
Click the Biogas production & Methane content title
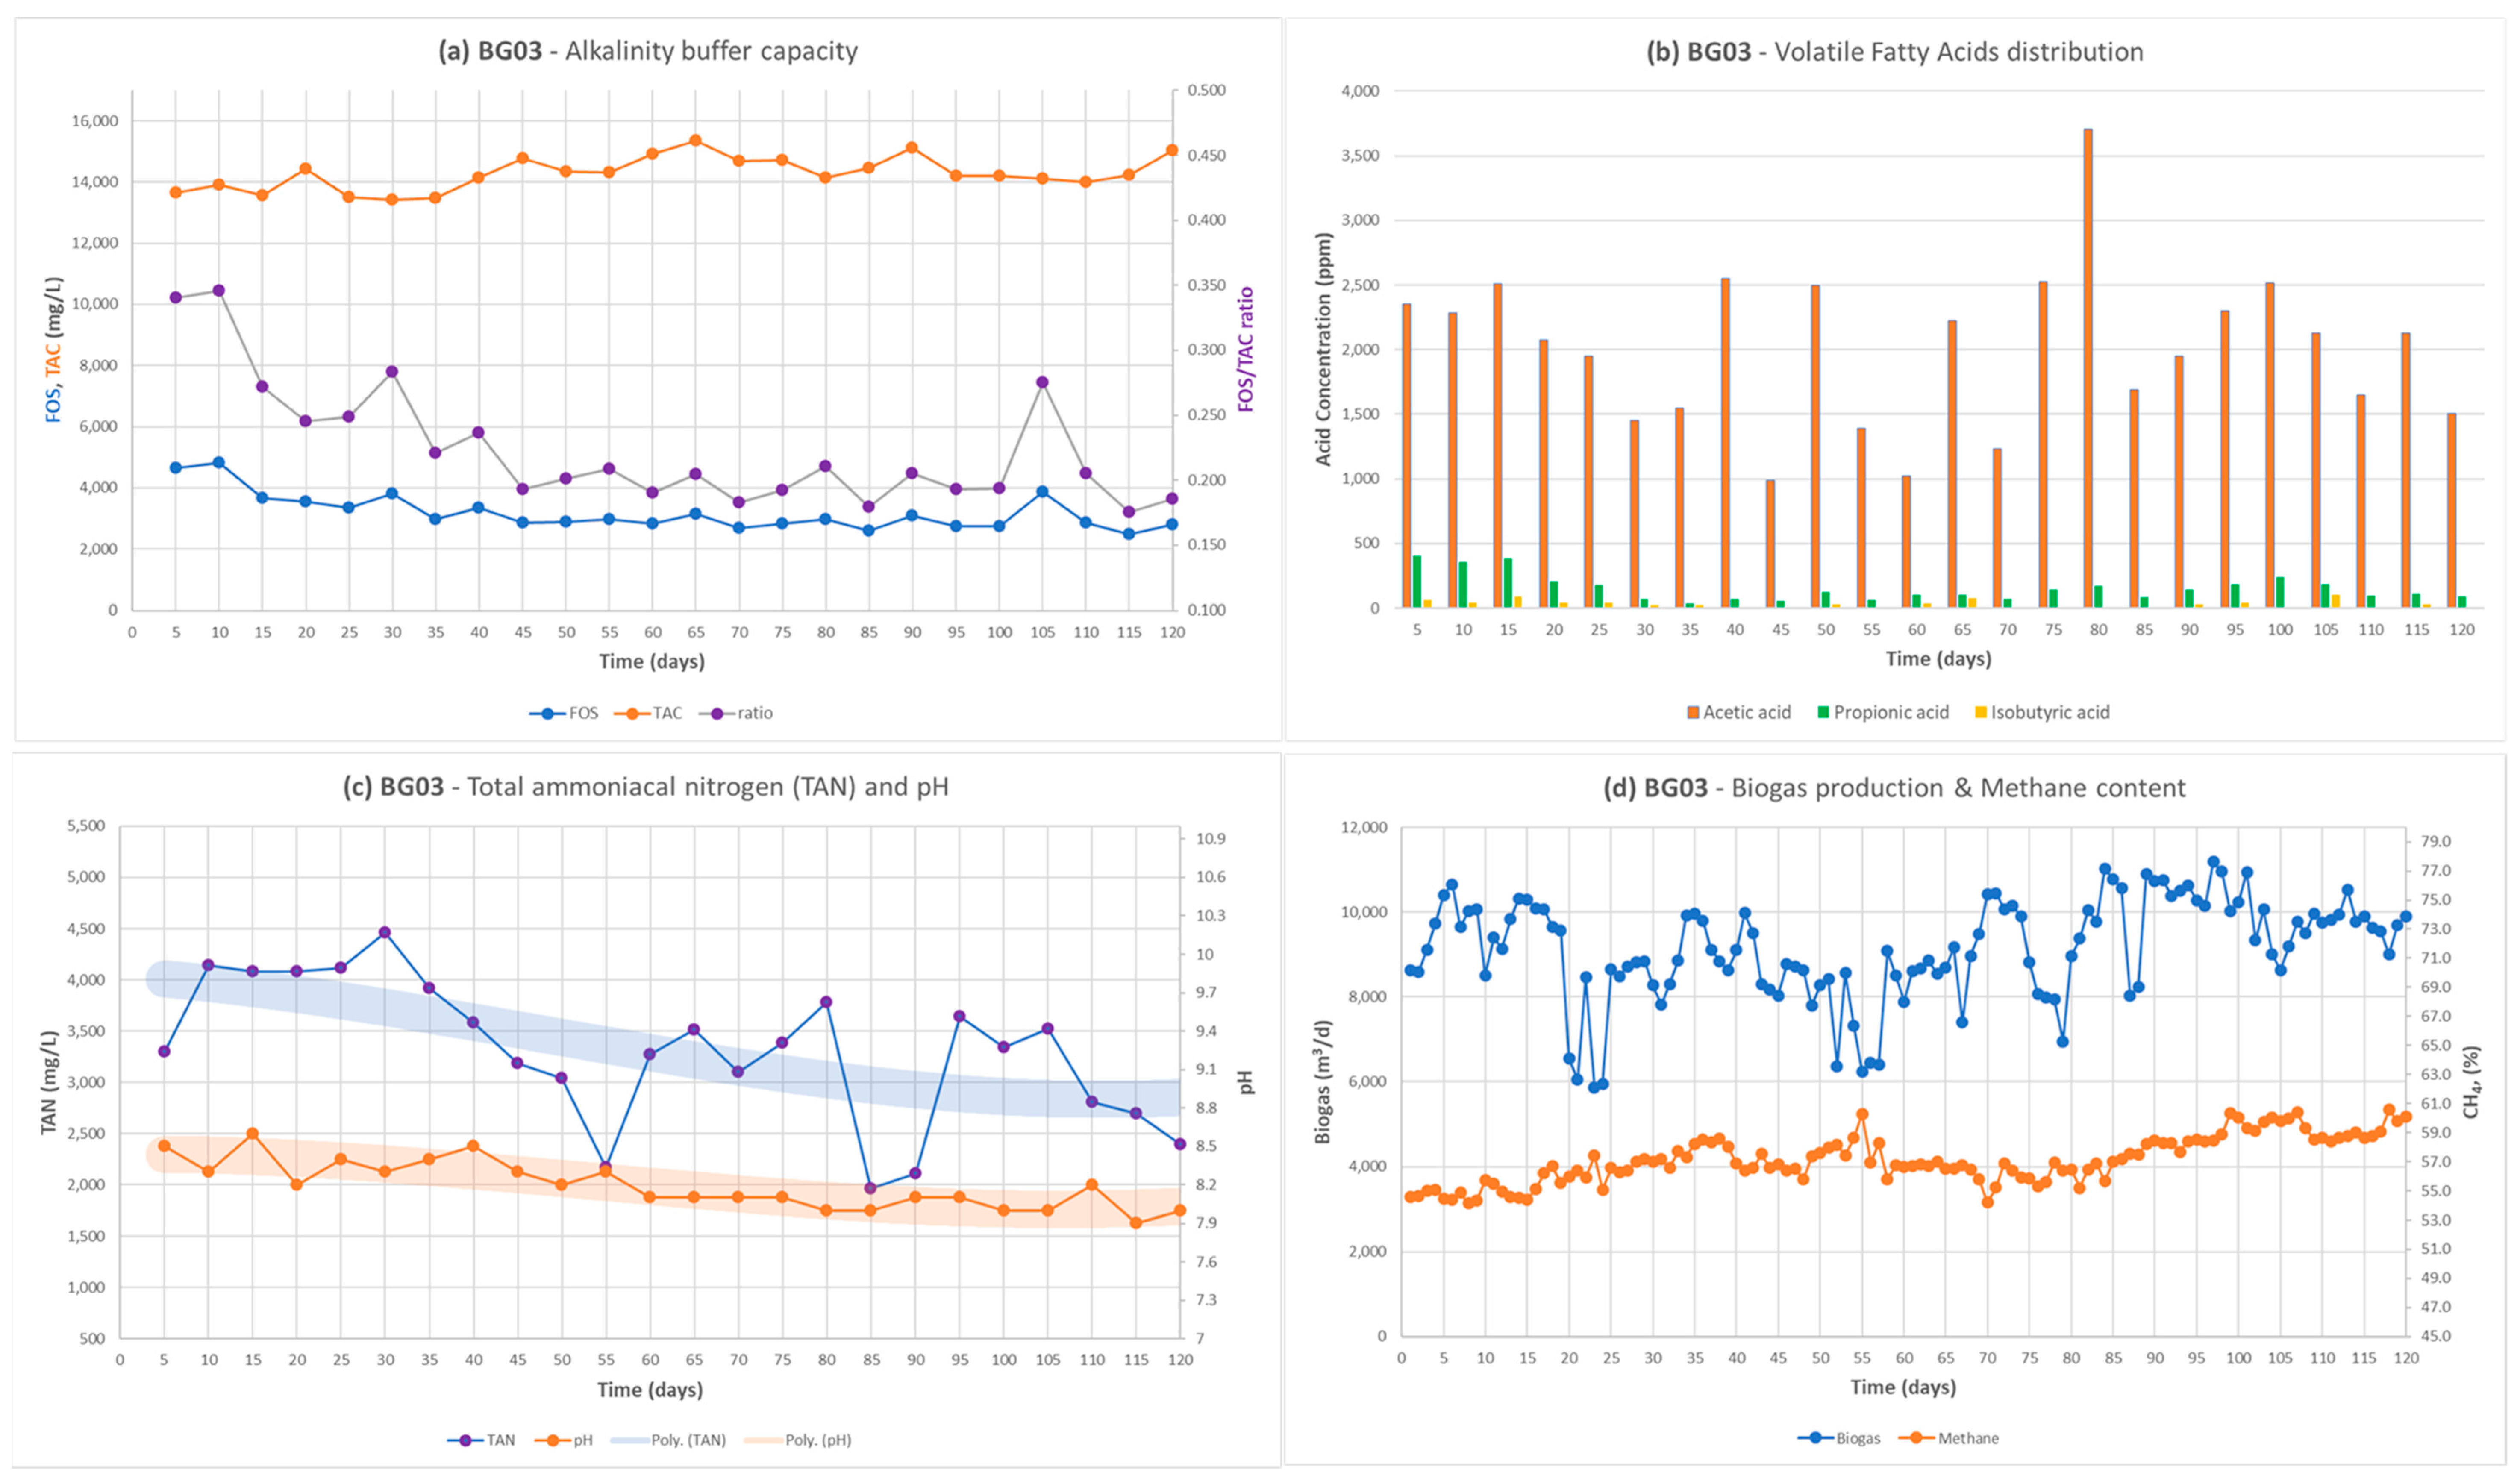click(1894, 788)
